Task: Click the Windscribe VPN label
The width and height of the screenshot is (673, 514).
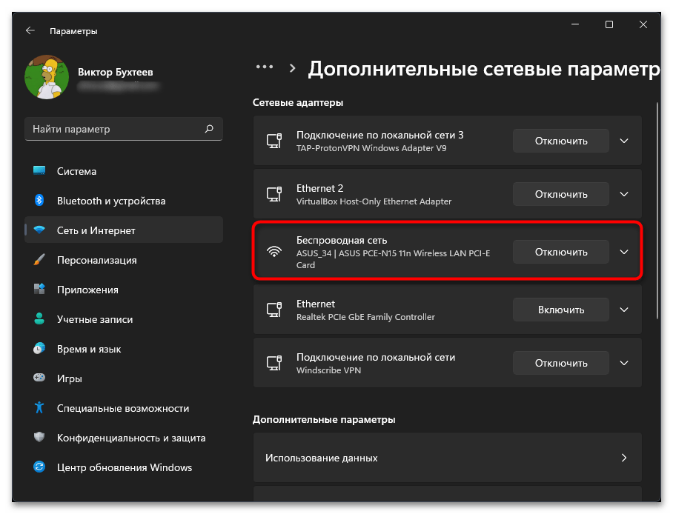Action: pos(329,370)
